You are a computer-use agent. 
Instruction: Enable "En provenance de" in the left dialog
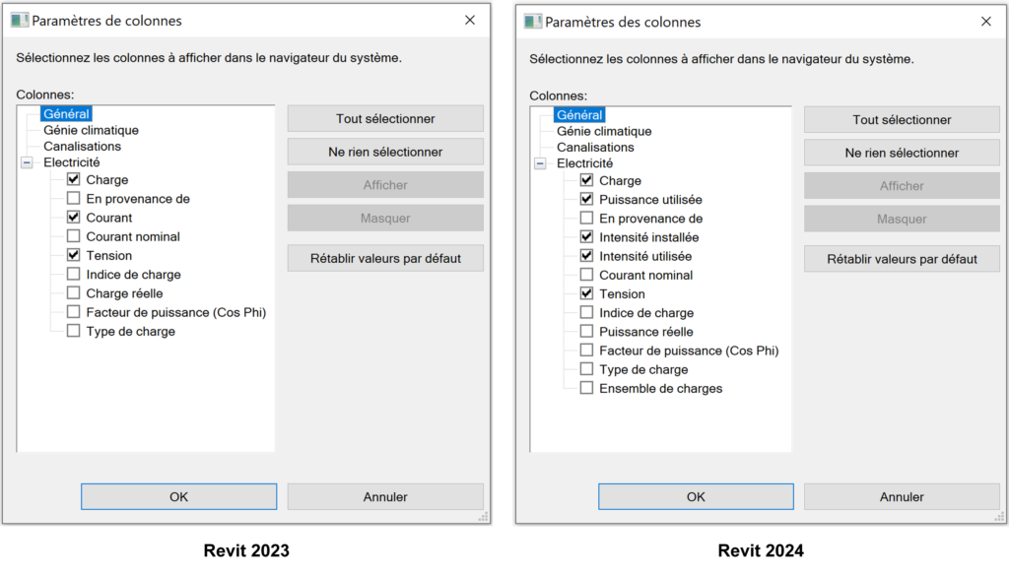click(73, 199)
